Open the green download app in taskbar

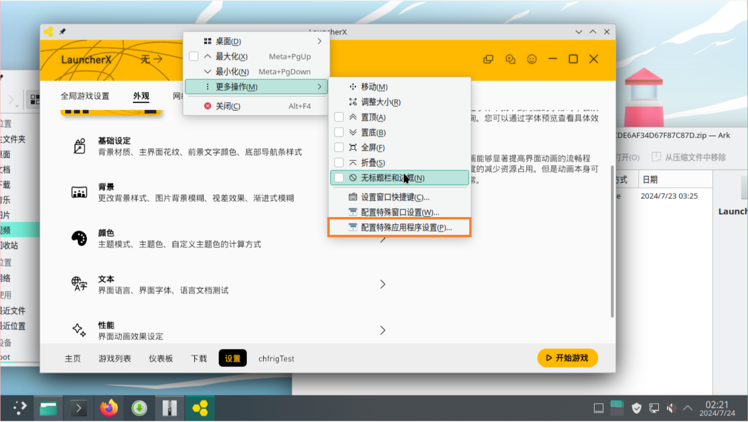[x=139, y=408]
